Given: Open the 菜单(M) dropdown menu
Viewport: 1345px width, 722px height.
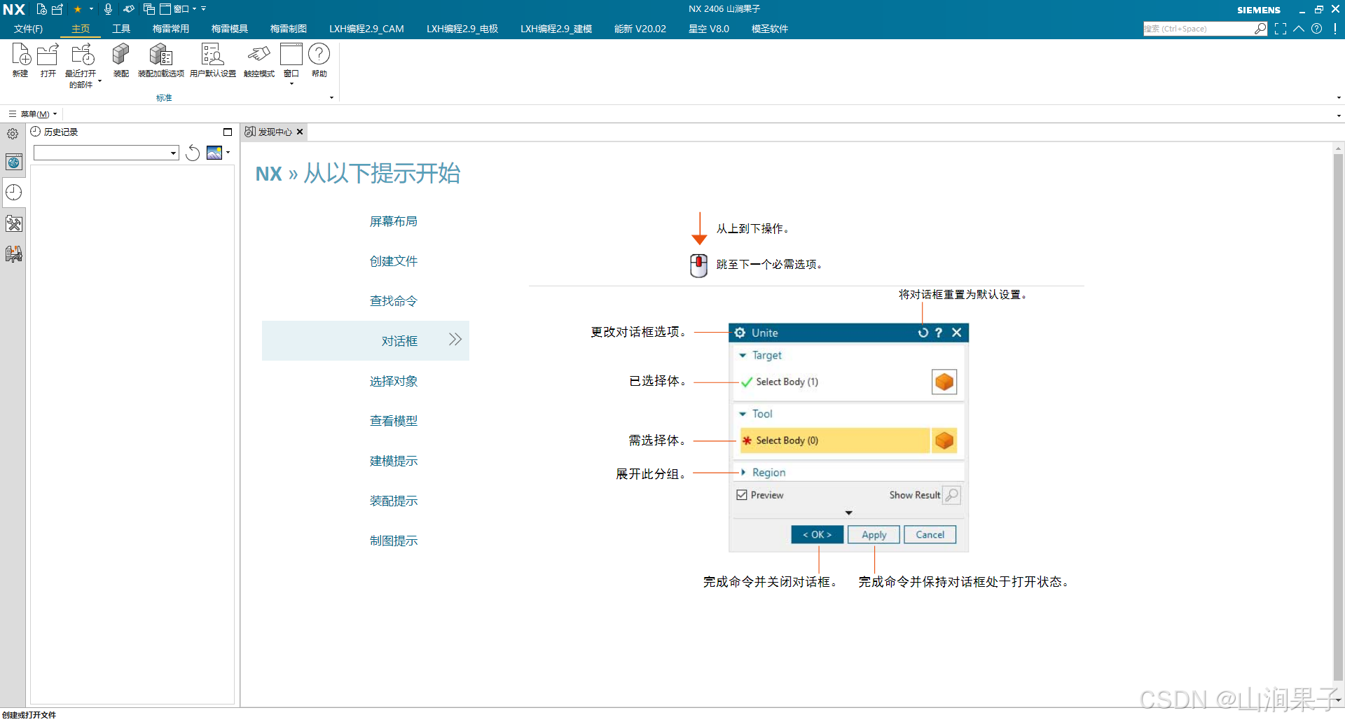Looking at the screenshot, I should [x=33, y=113].
